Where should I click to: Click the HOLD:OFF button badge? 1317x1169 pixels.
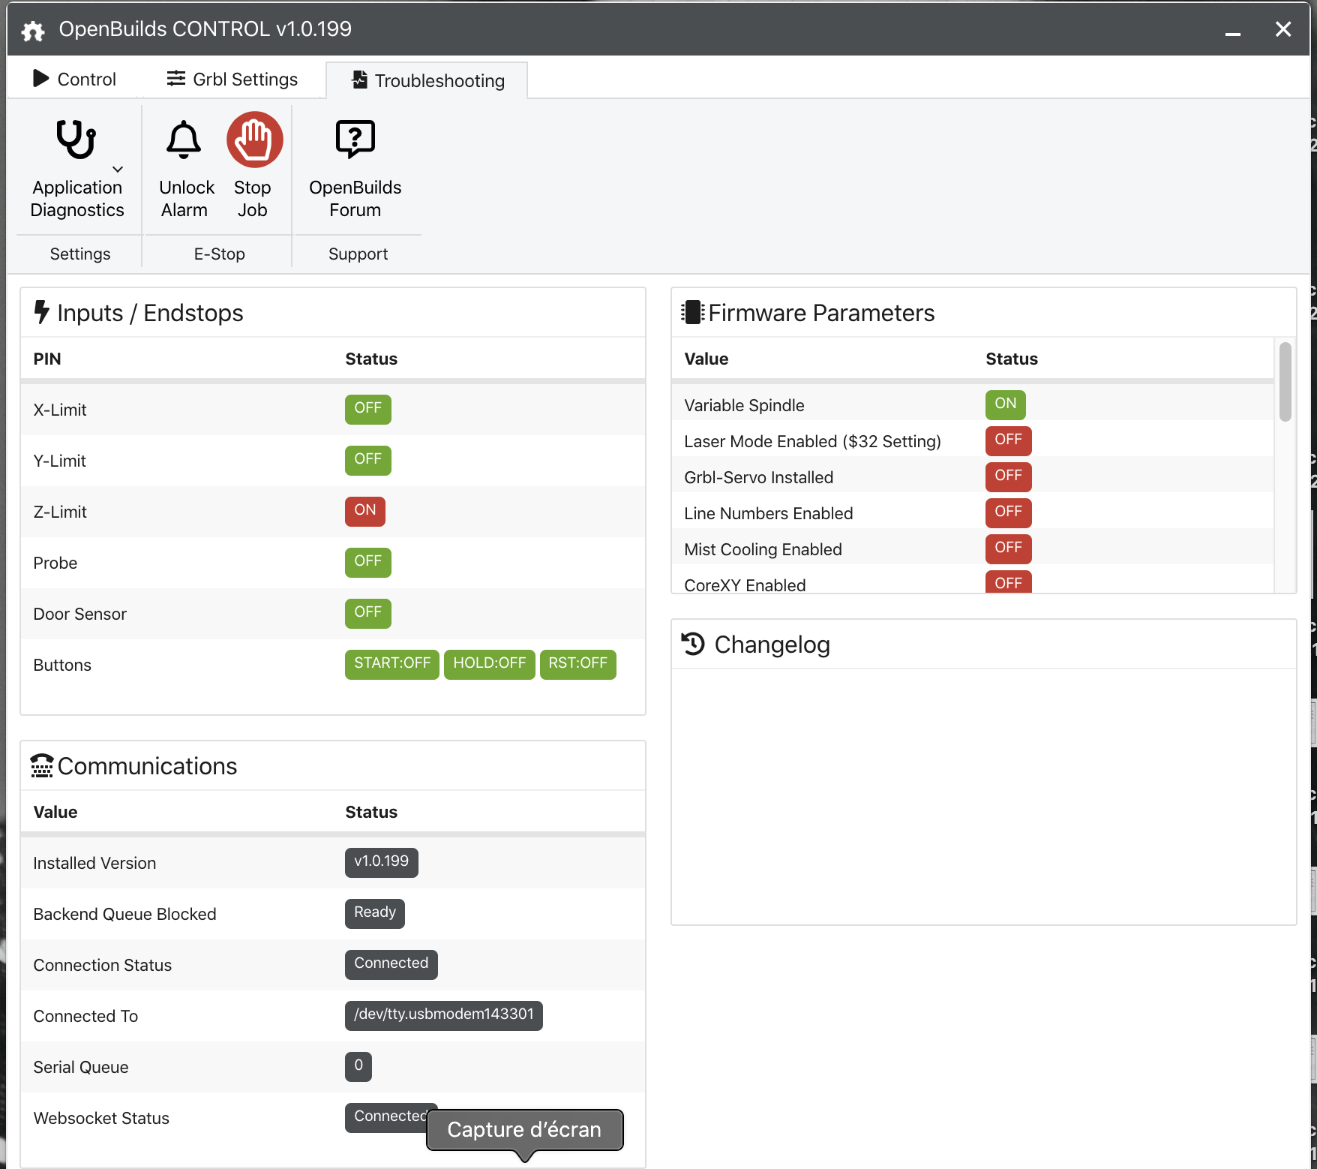(x=490, y=664)
